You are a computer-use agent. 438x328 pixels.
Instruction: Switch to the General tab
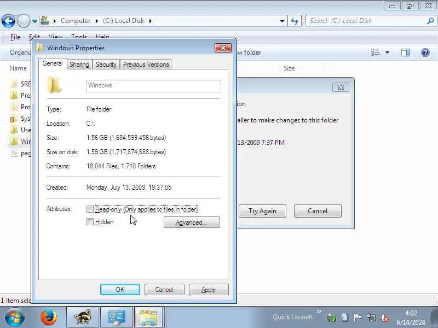tap(53, 63)
